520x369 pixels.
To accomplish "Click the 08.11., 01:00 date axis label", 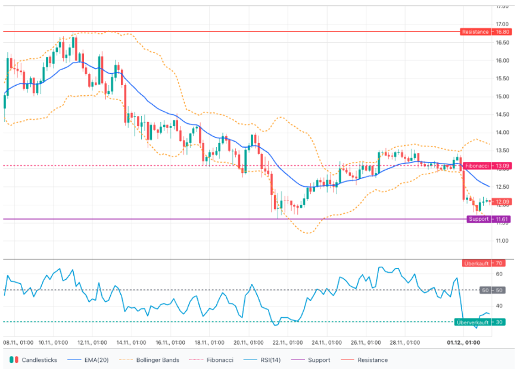I will click(18, 343).
